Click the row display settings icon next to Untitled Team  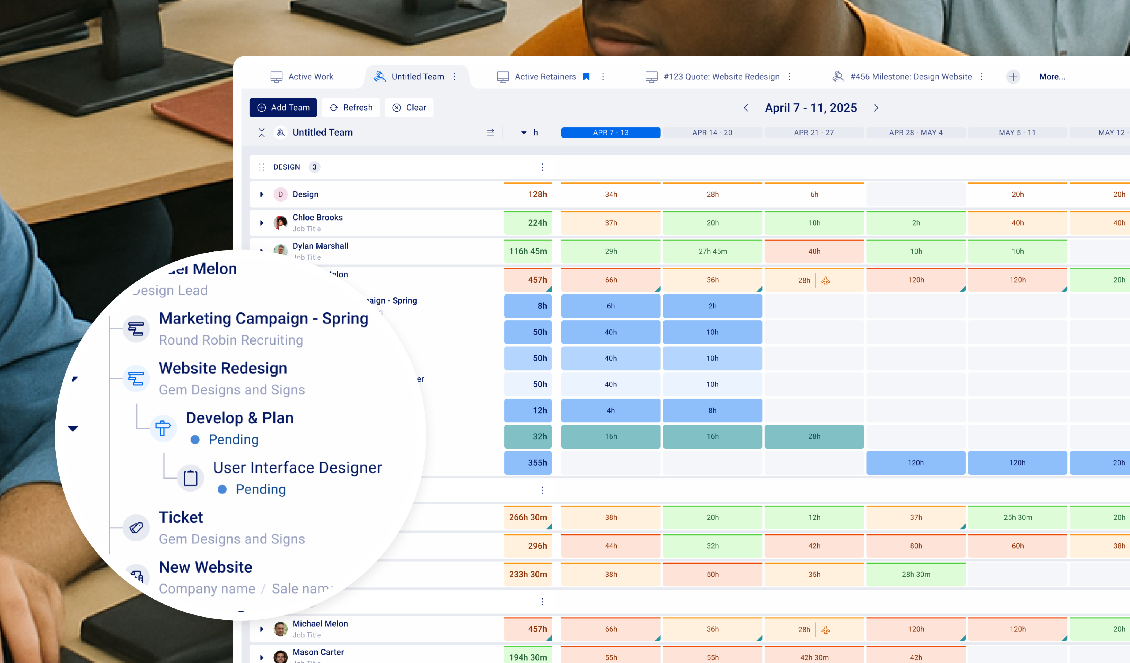(x=491, y=132)
